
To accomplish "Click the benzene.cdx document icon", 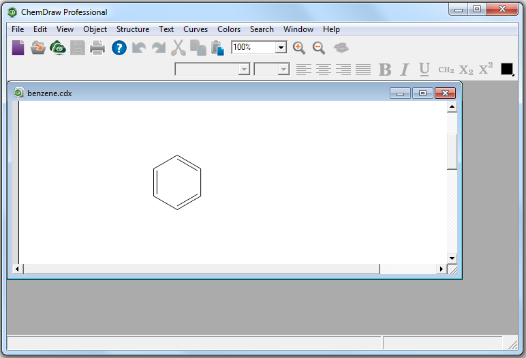I will tap(19, 93).
